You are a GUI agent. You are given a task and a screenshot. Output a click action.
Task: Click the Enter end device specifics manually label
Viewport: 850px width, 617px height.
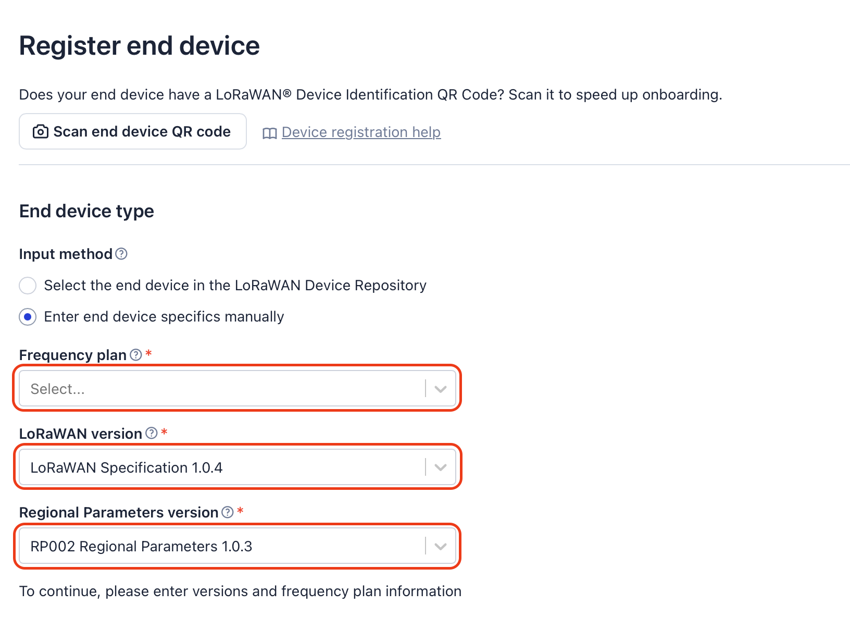tap(164, 317)
